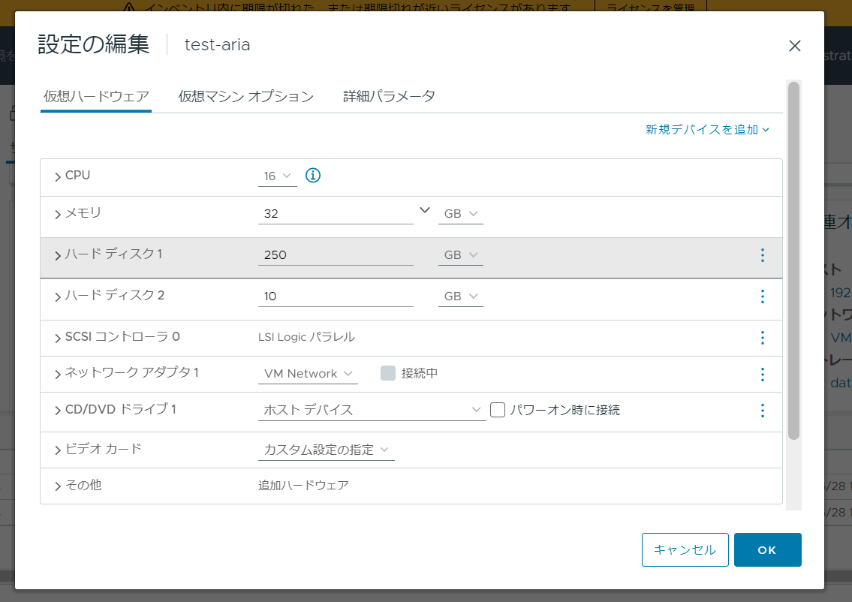Image resolution: width=852 pixels, height=602 pixels.
Task: Click Hard Disk 2 size field 10
Action: tap(336, 296)
